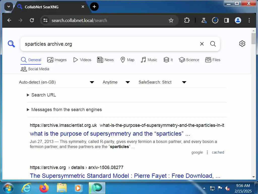Bookmark this page with star icon
The image size is (258, 194).
point(171,20)
